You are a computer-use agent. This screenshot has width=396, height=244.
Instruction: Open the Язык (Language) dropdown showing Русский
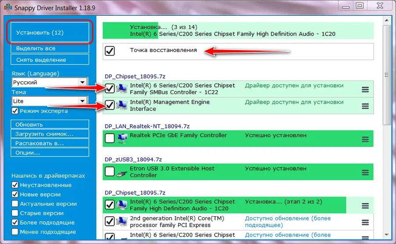[50, 82]
